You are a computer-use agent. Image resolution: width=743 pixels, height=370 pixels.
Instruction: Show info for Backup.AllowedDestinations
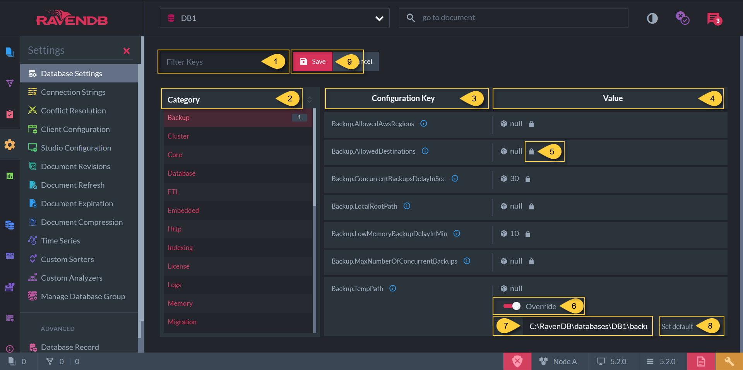[425, 151]
